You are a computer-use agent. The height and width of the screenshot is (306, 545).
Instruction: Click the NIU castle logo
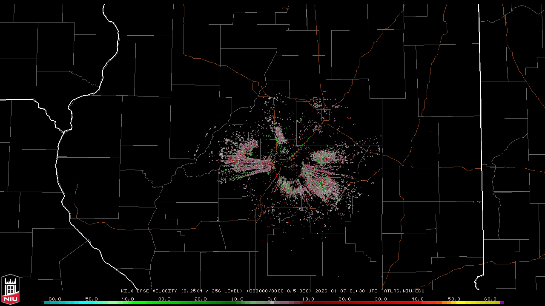(x=10, y=289)
